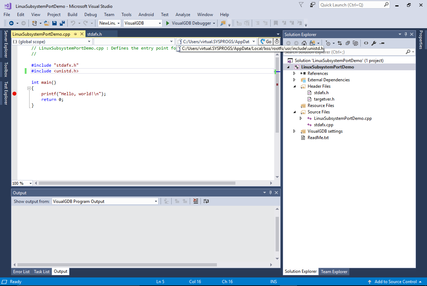Screen dimensions: 427x286
Task: Switch to the stdafx.h editor tab
Action: pyautogui.click(x=94, y=34)
